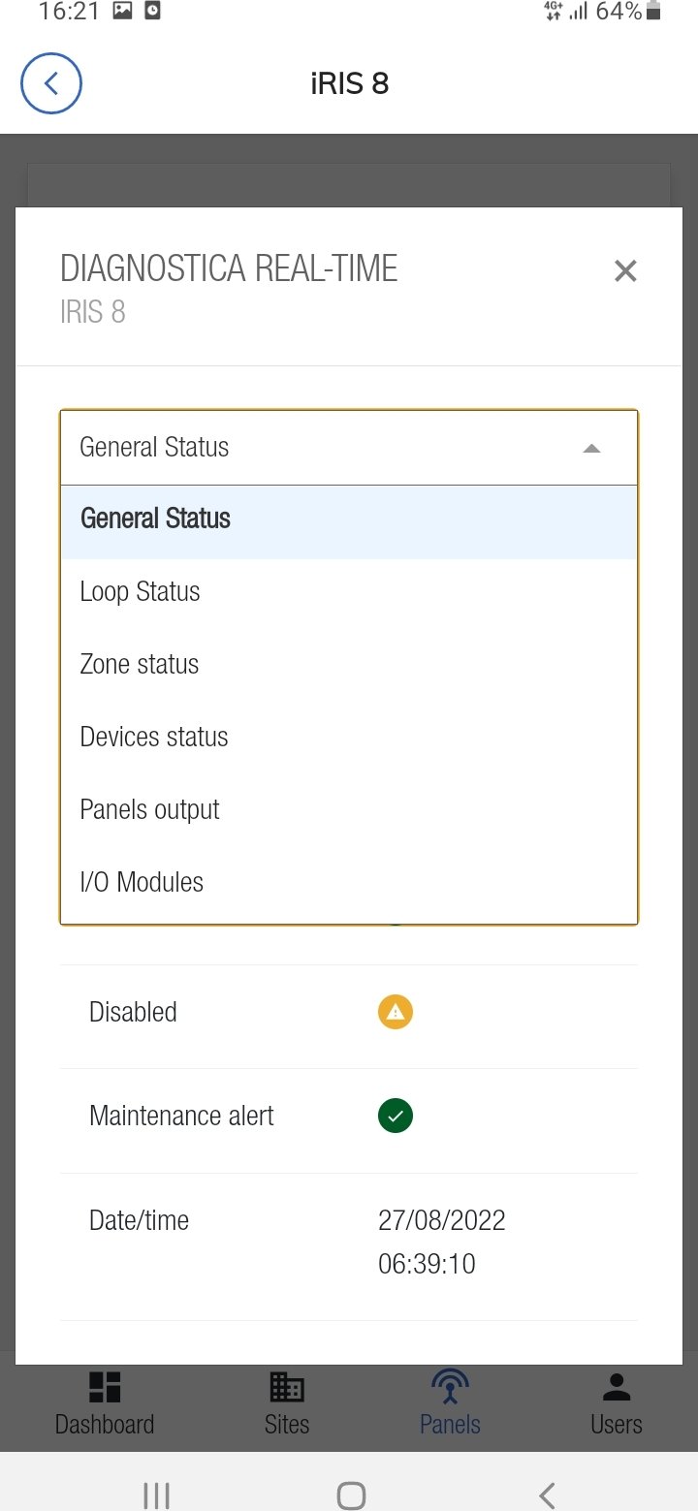Go to the Users tab
Image resolution: width=698 pixels, height=1511 pixels.
click(x=617, y=1402)
